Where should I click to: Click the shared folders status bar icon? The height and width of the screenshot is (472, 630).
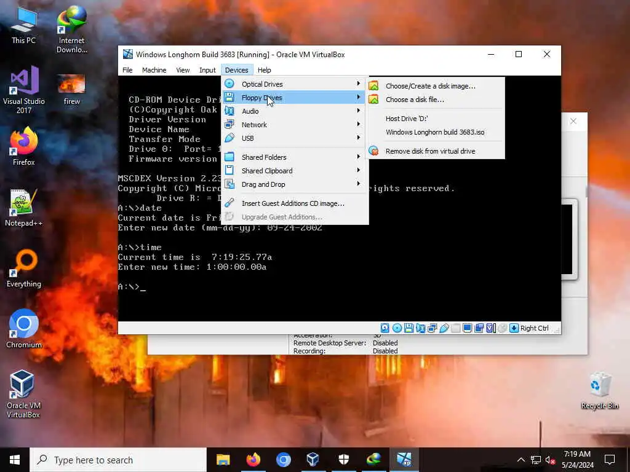(456, 328)
